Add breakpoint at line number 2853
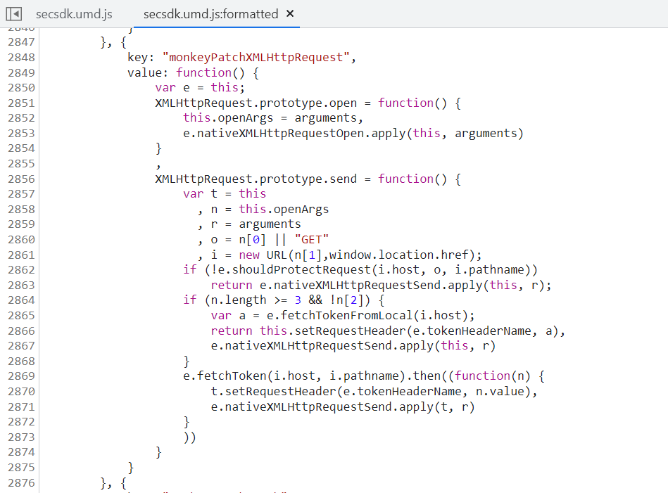 pos(21,134)
